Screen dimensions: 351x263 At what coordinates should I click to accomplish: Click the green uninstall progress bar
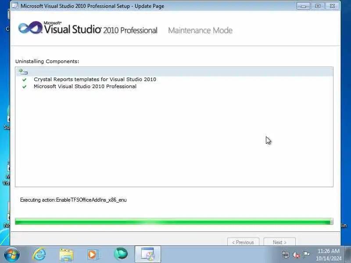click(174, 222)
